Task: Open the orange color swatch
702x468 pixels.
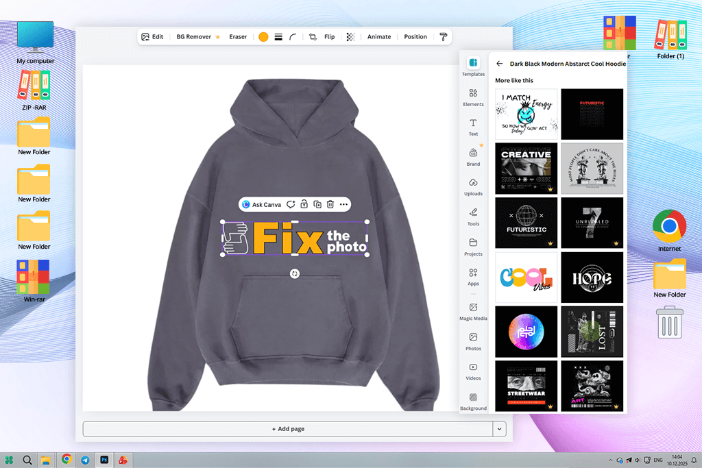Action: coord(263,37)
